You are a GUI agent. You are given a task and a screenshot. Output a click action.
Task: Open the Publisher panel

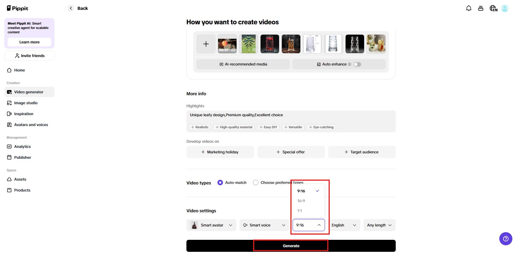click(x=22, y=157)
